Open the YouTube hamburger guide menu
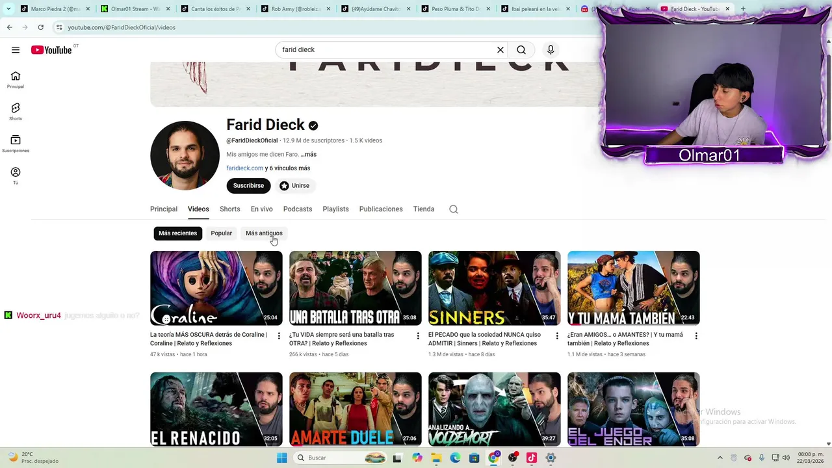 [16, 50]
